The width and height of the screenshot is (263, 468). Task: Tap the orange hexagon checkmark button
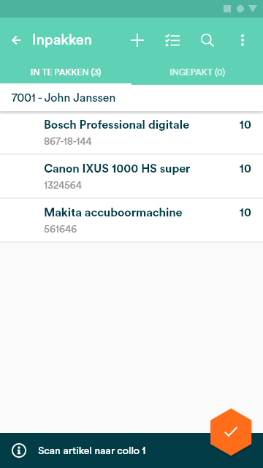coord(231,432)
